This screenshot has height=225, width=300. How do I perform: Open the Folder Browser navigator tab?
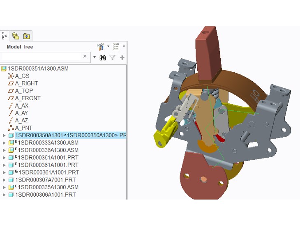point(16,36)
